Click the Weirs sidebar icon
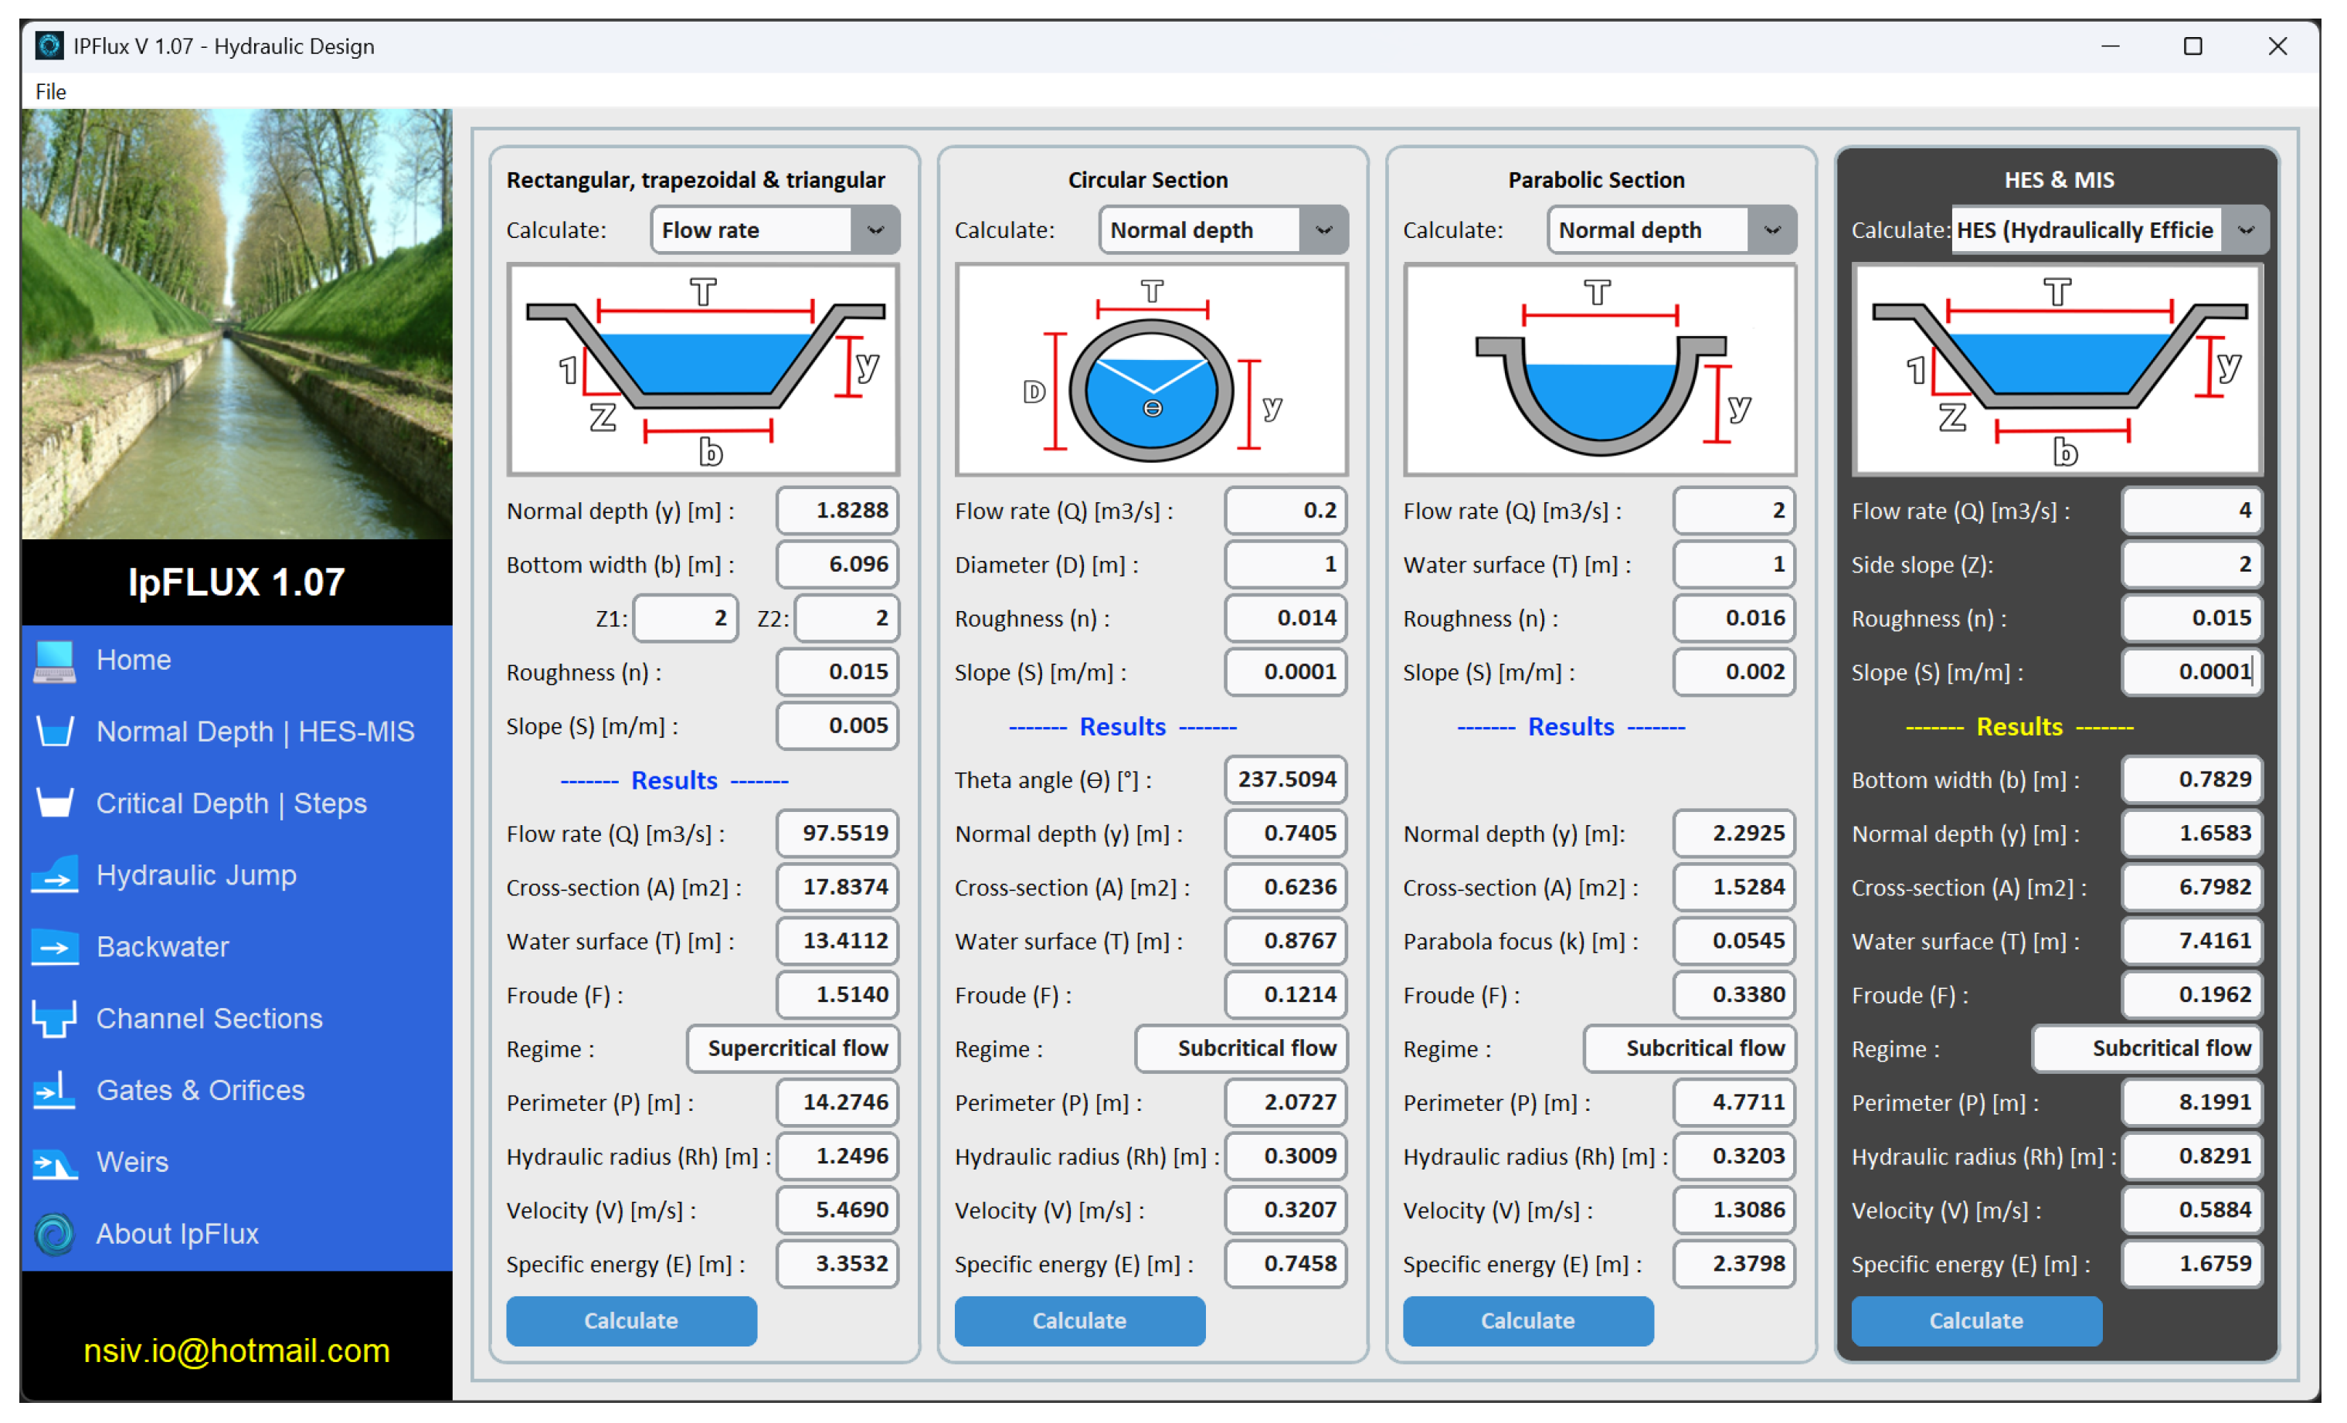The image size is (2347, 1423). [x=54, y=1162]
